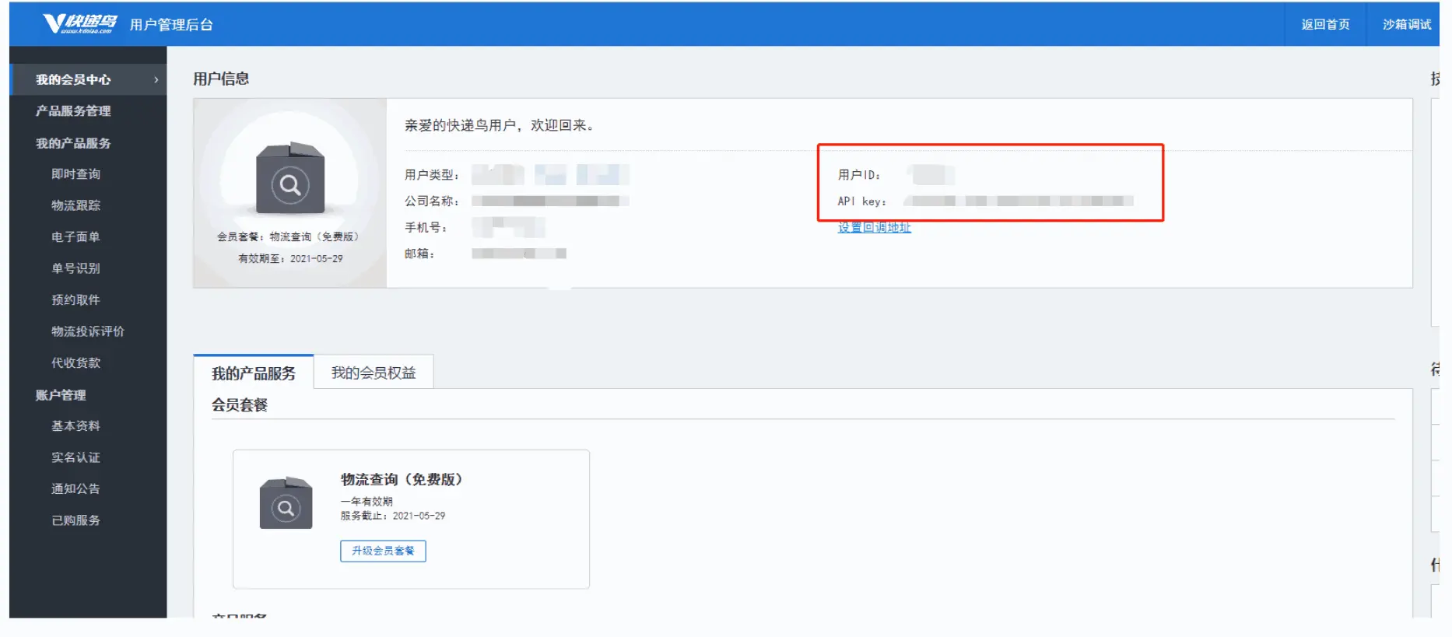Expand the 我的会员中心 chevron arrow
The height and width of the screenshot is (637, 1452).
(x=156, y=79)
